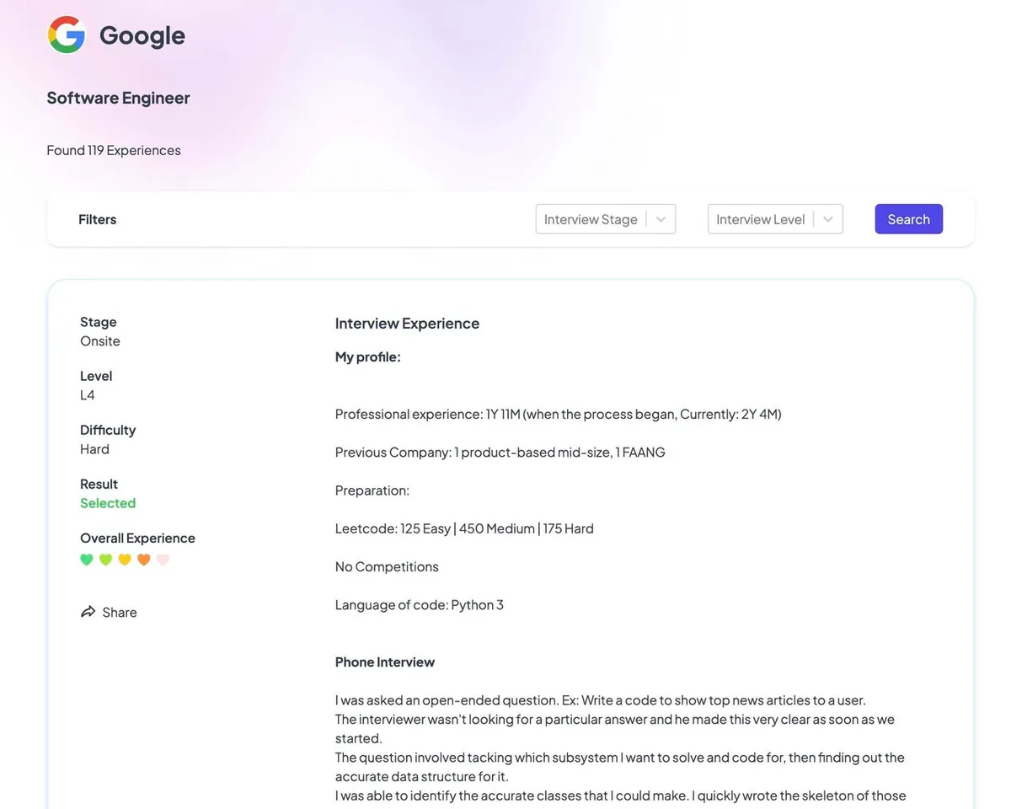Select the yellow heart rating
Viewport: 1011px width, 809px height.
[x=125, y=560]
